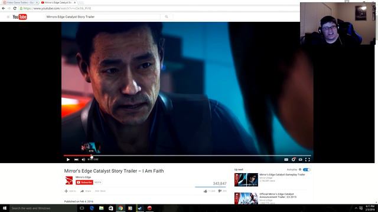
Task: Open Mirror's Edge Catalyst Gameplay Trailer thumbnail
Action: point(246,180)
